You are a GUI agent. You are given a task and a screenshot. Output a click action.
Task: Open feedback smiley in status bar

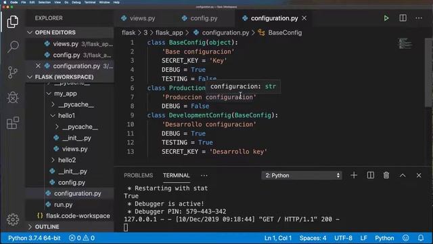[x=406, y=238]
